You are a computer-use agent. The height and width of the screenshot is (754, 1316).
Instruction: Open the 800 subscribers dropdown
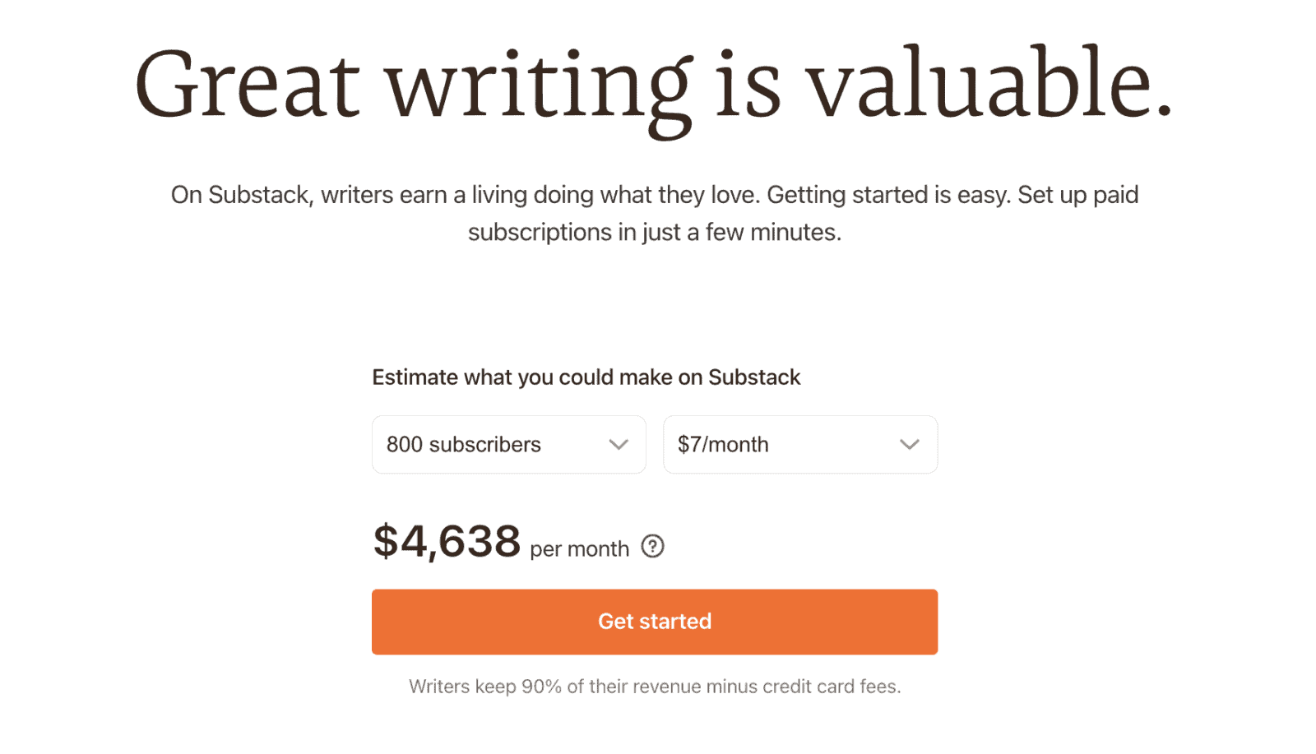[x=508, y=445]
